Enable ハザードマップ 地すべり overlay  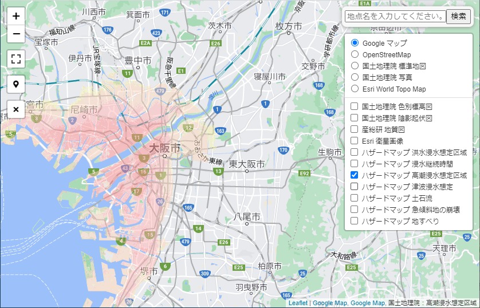[354, 220]
